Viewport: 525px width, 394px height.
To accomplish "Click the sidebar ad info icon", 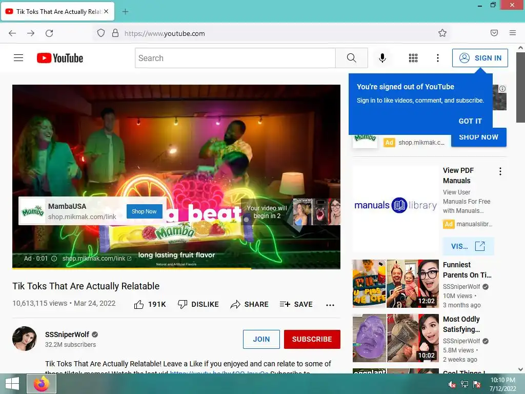I will pyautogui.click(x=502, y=89).
